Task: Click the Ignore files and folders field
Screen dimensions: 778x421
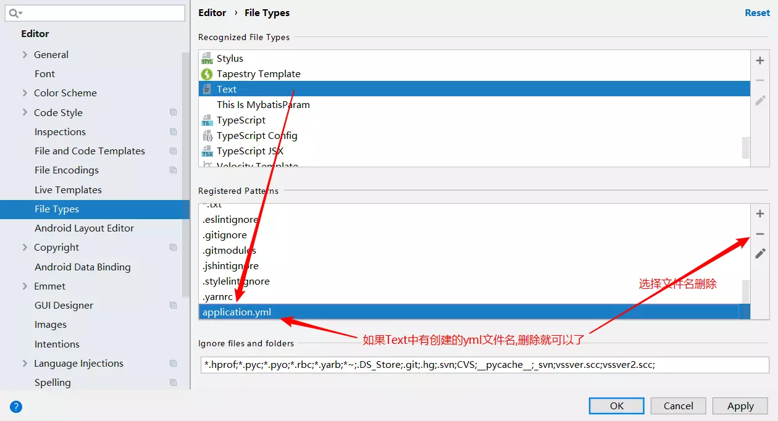Action: tap(485, 364)
